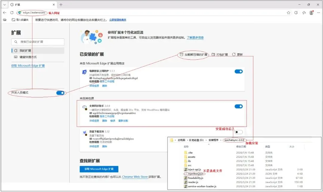Viewport: 323px width, 192px height.
Task: Click 重新加载 for 文章同步助手
Action: [123, 121]
